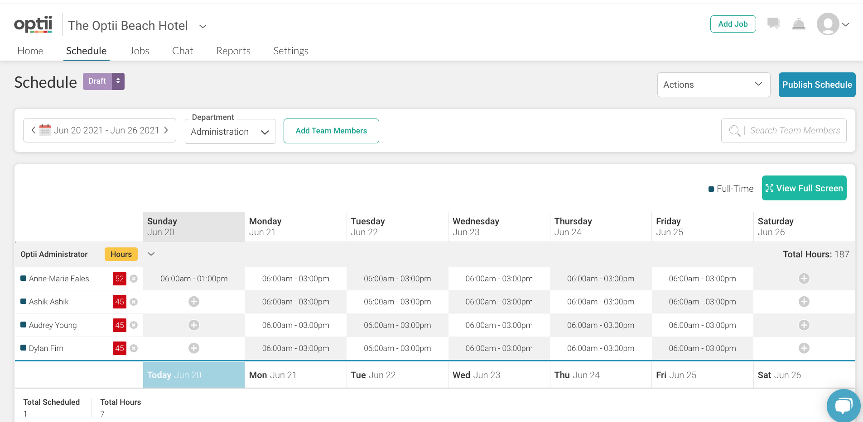
Task: Click Audrey Young 45 hours badge
Action: click(120, 325)
